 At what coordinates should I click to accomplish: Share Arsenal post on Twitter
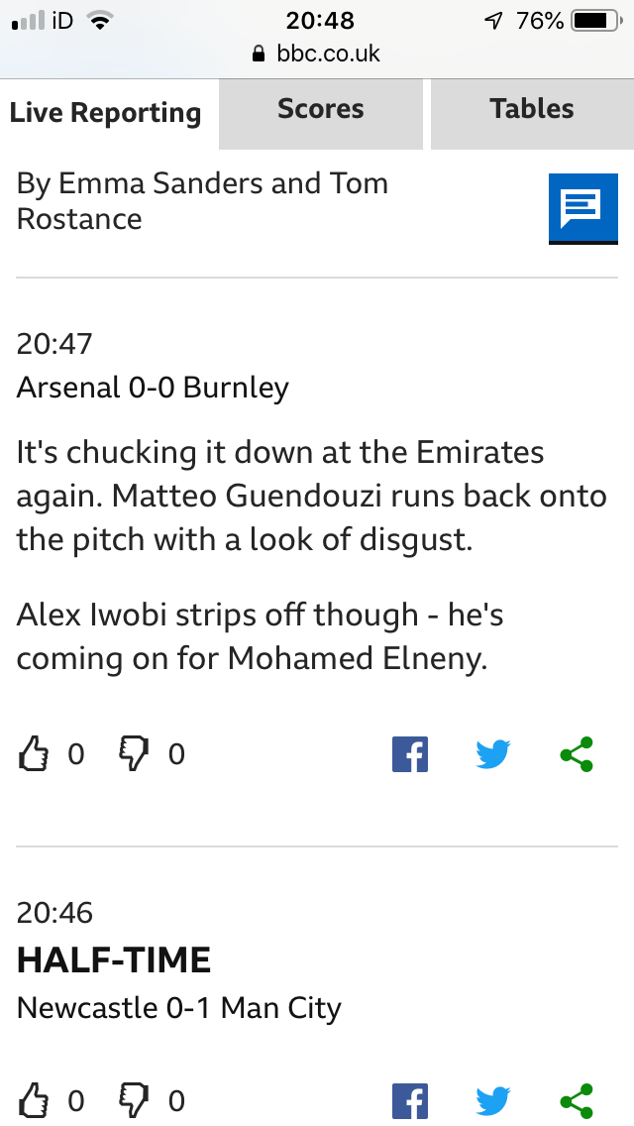coord(492,755)
